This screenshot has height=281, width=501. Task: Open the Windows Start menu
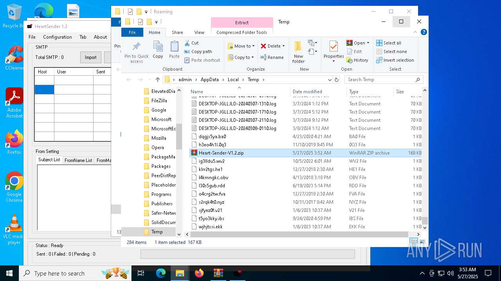[x=9, y=273]
